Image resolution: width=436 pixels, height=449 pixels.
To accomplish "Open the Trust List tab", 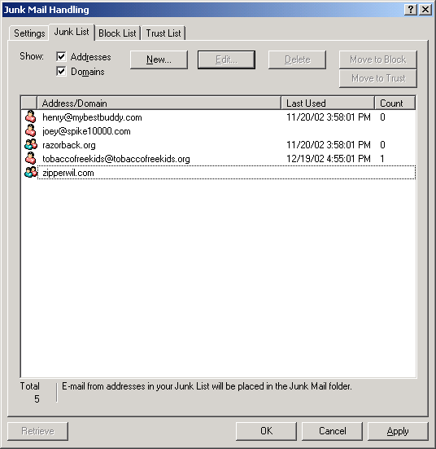I will coord(163,33).
